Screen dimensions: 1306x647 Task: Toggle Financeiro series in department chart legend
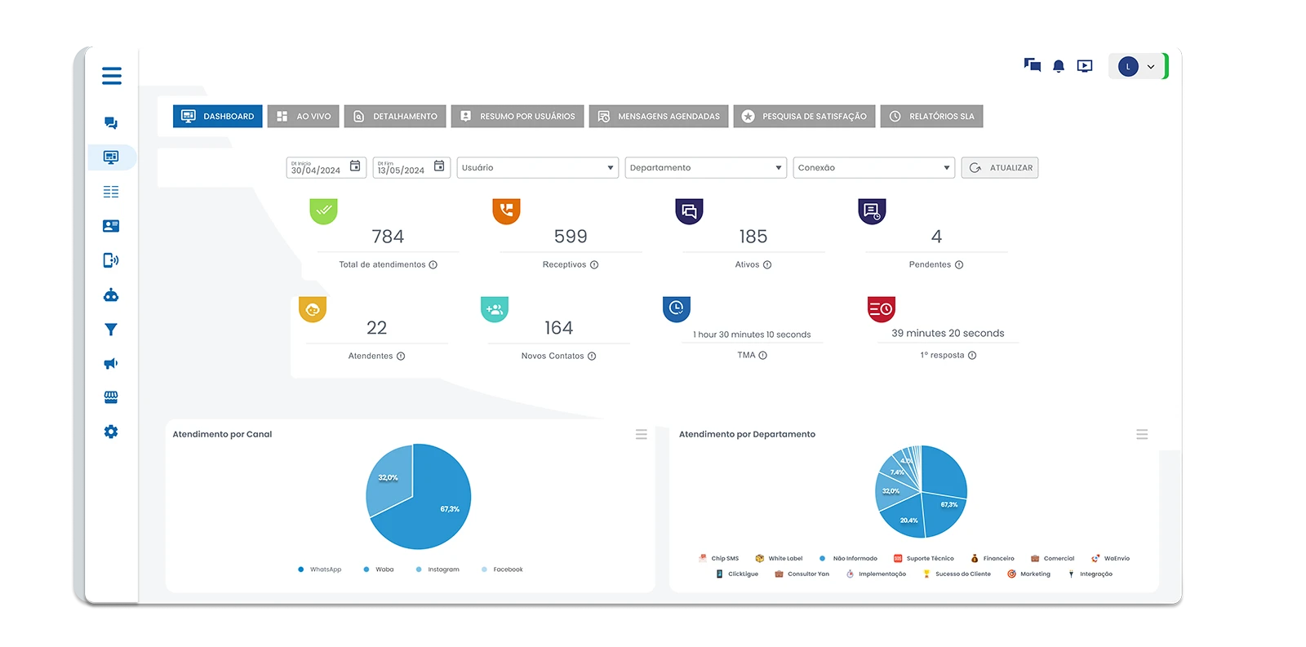point(993,559)
